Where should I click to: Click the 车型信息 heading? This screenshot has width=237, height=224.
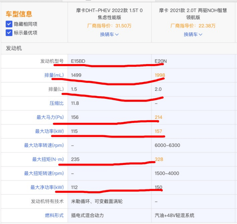coord(19,14)
